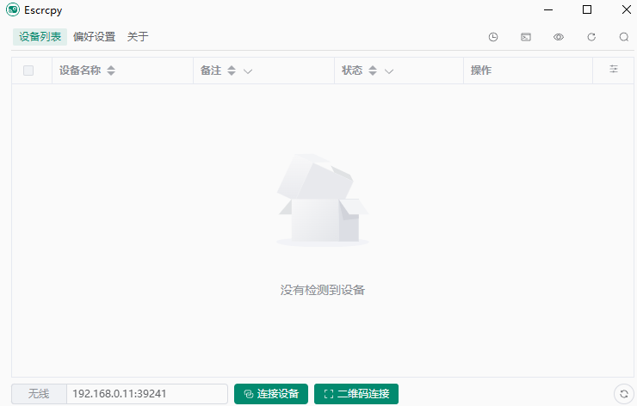
Task: Sort devices by 设备名称 column arrows
Action: pos(111,71)
